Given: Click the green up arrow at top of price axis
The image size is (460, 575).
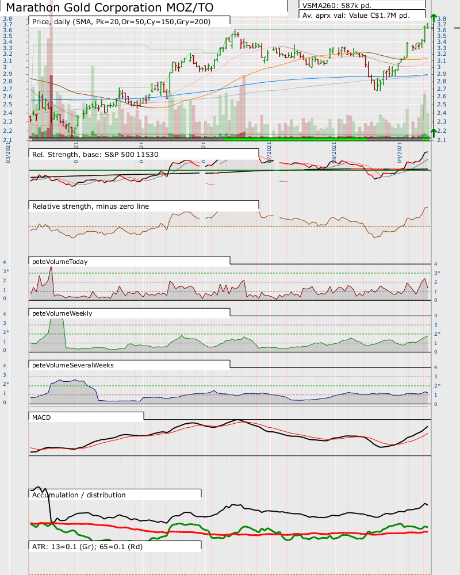Looking at the screenshot, I should coord(434,19).
